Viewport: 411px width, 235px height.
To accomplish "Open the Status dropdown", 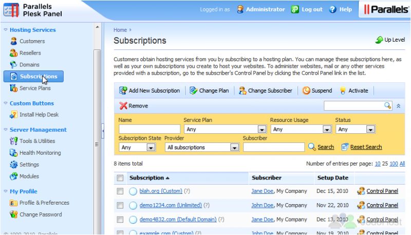I will pos(356,129).
